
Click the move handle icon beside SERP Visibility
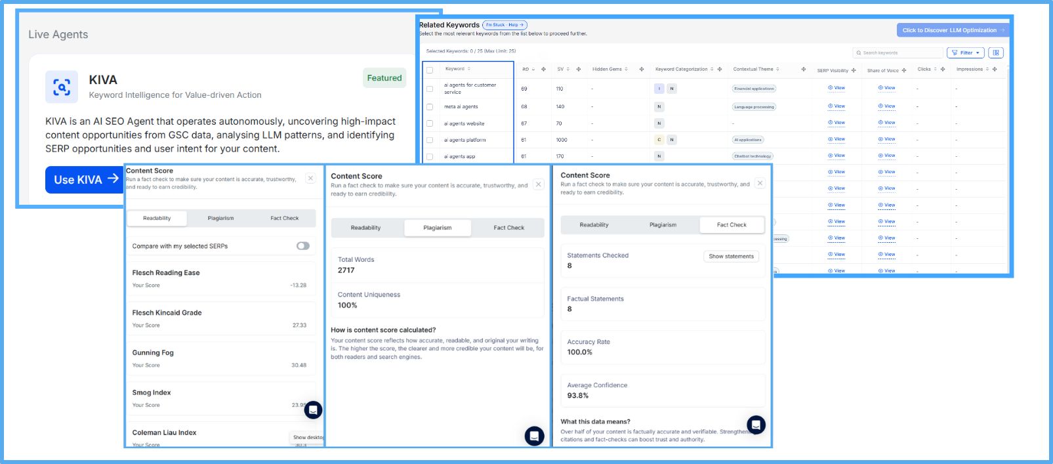tap(854, 70)
